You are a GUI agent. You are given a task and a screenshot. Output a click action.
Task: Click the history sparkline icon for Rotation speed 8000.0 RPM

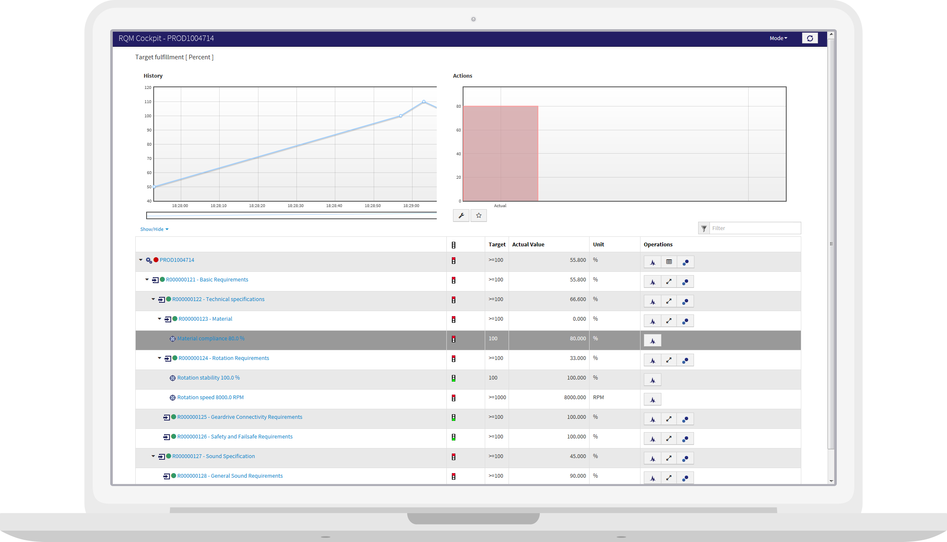point(652,399)
